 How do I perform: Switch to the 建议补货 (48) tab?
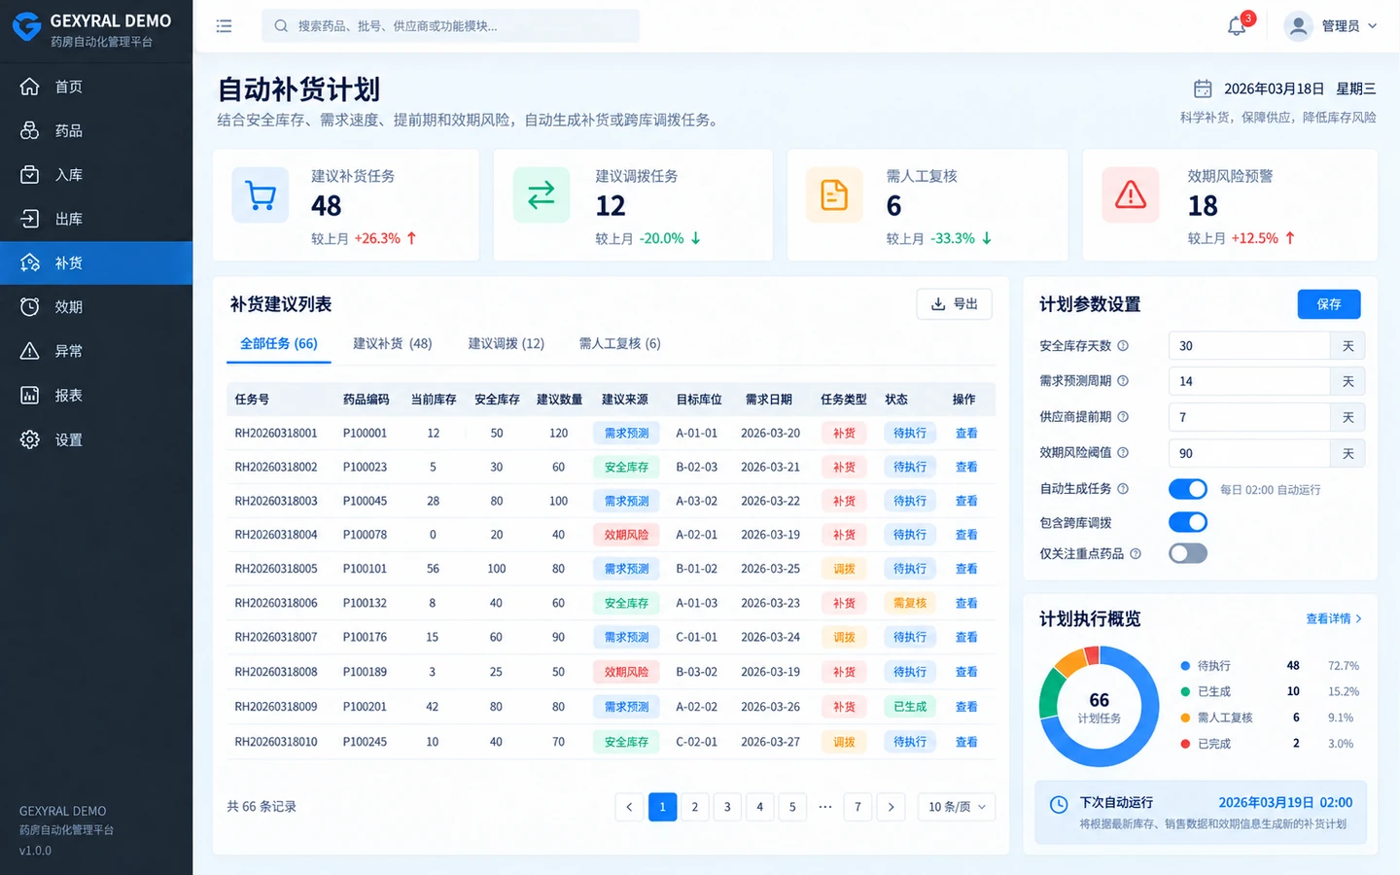coord(393,344)
